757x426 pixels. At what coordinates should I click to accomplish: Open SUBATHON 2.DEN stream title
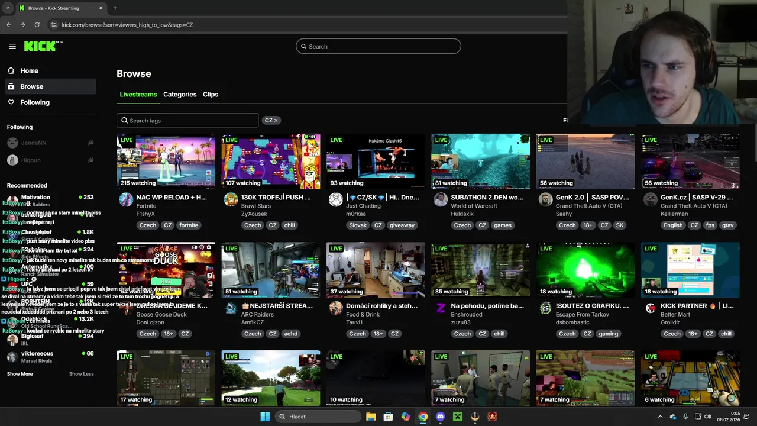[487, 197]
